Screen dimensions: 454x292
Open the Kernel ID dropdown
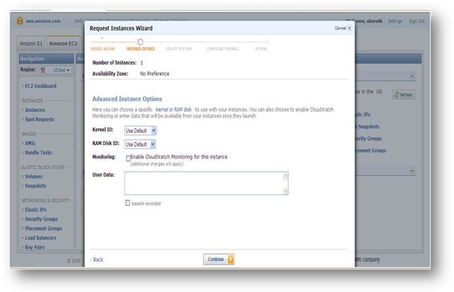pos(140,131)
